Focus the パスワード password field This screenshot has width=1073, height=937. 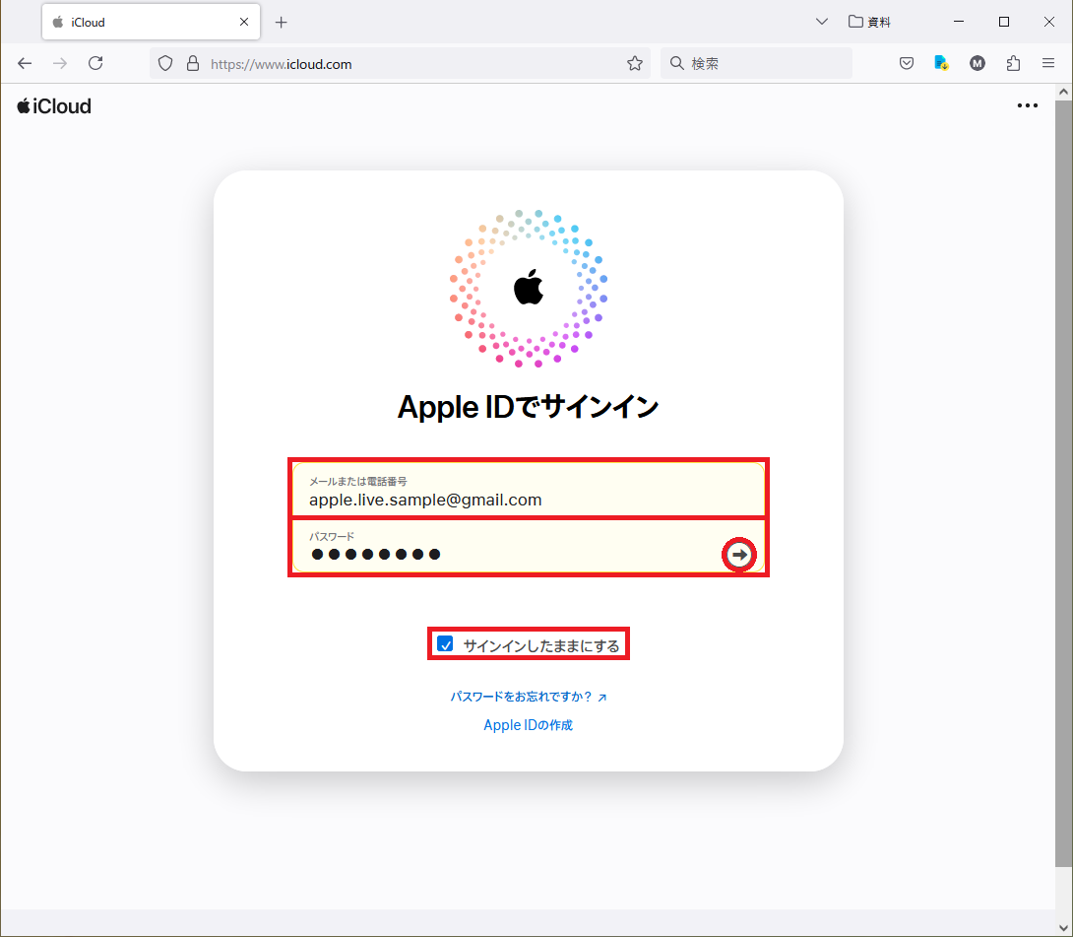[x=506, y=546]
